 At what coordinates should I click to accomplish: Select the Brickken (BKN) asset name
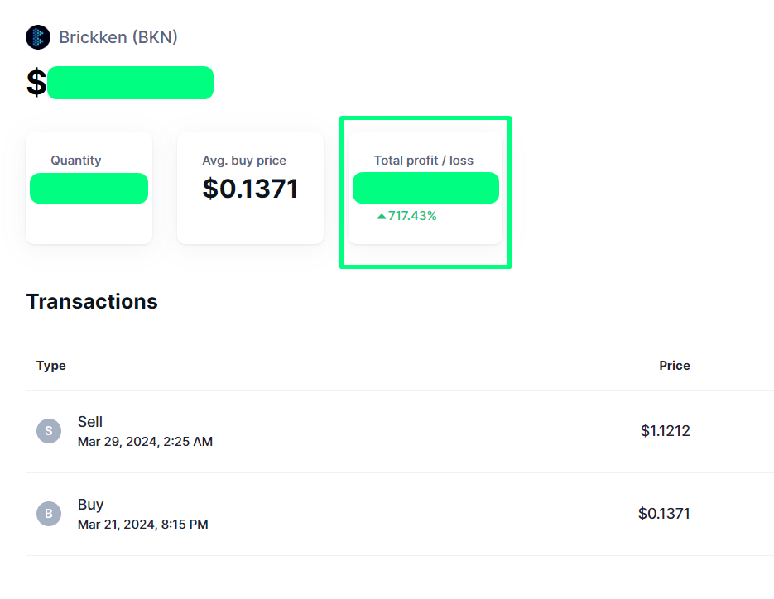(118, 37)
